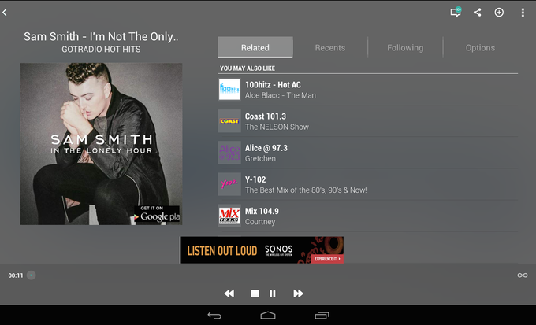Click the GOTRADIO HOT HITS station name

point(101,49)
